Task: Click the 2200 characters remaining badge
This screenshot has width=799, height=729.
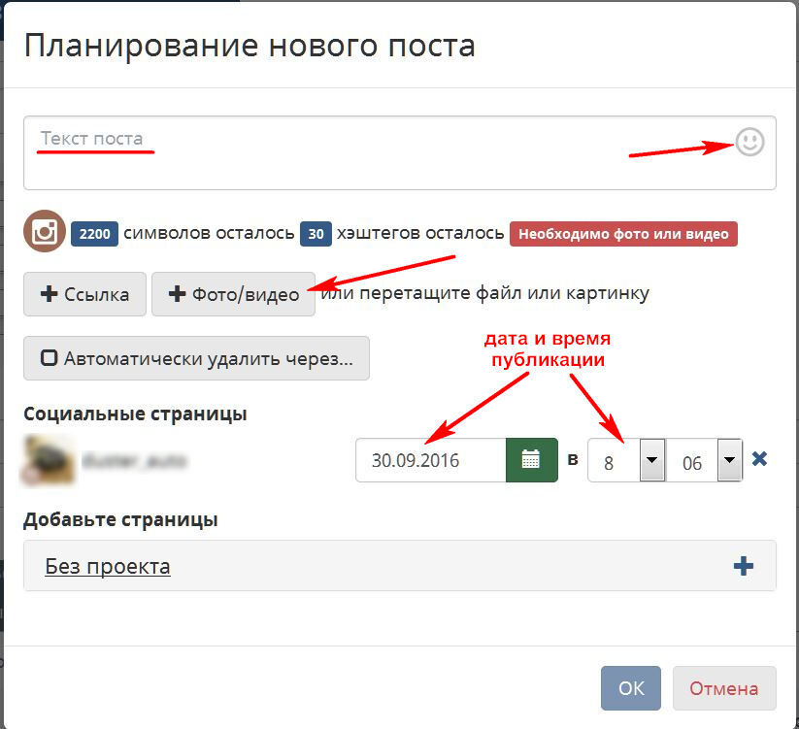Action: 94,234
